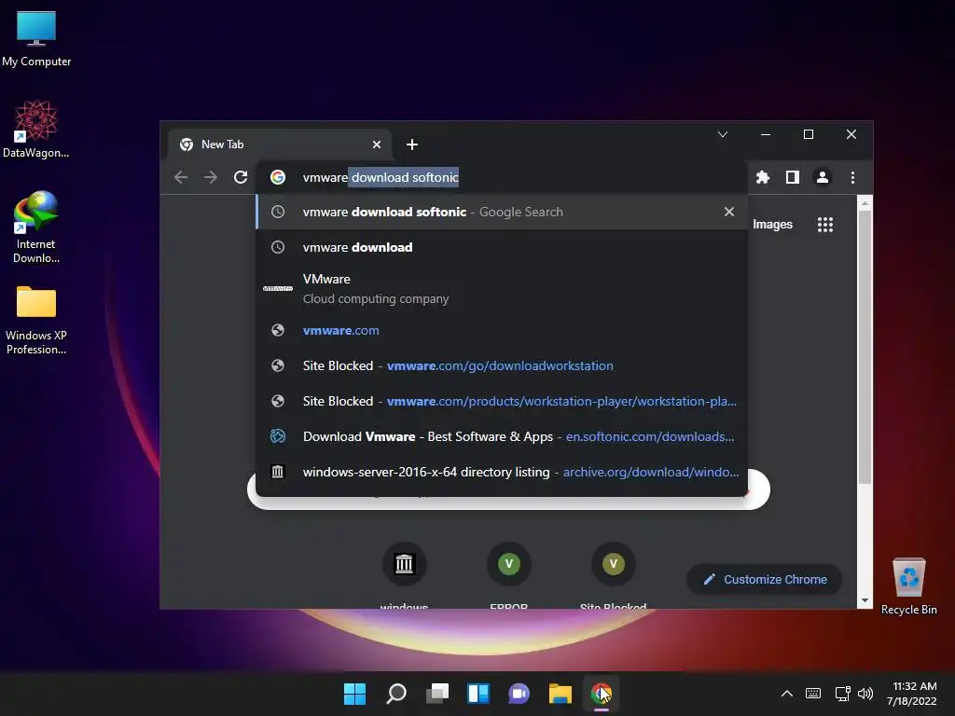Image resolution: width=955 pixels, height=716 pixels.
Task: Click the Images link
Action: pyautogui.click(x=772, y=224)
